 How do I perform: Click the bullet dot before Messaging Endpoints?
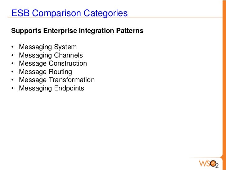tap(12, 88)
